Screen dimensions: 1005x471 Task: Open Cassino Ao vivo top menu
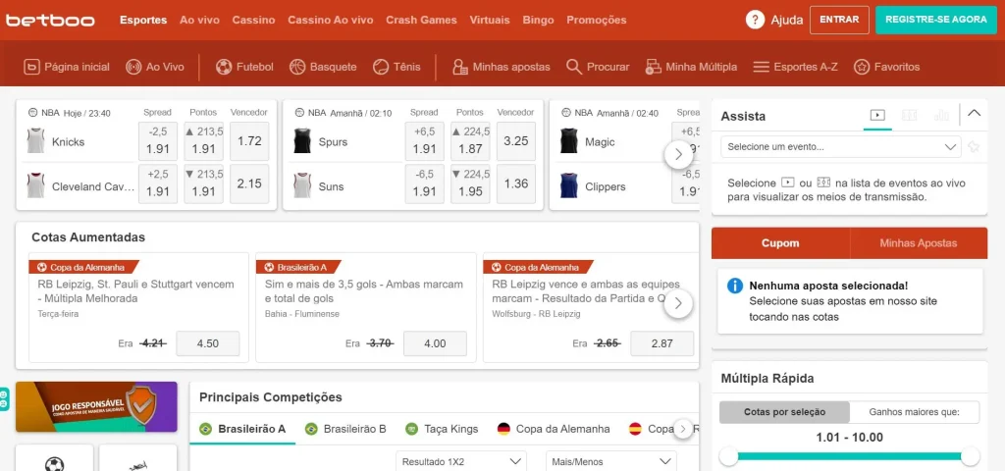click(330, 20)
